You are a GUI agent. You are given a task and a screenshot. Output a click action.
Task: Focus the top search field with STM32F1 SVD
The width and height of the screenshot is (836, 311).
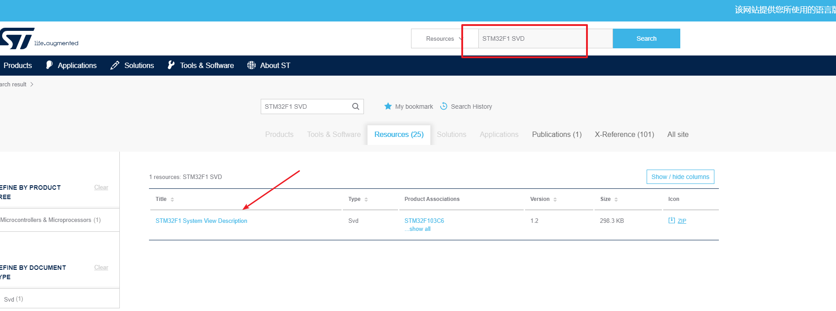point(545,38)
